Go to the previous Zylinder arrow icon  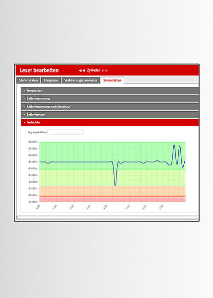(x=84, y=71)
